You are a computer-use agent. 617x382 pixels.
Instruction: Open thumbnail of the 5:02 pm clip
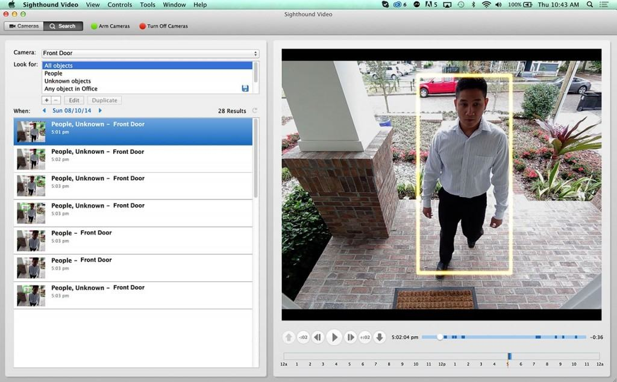point(31,159)
